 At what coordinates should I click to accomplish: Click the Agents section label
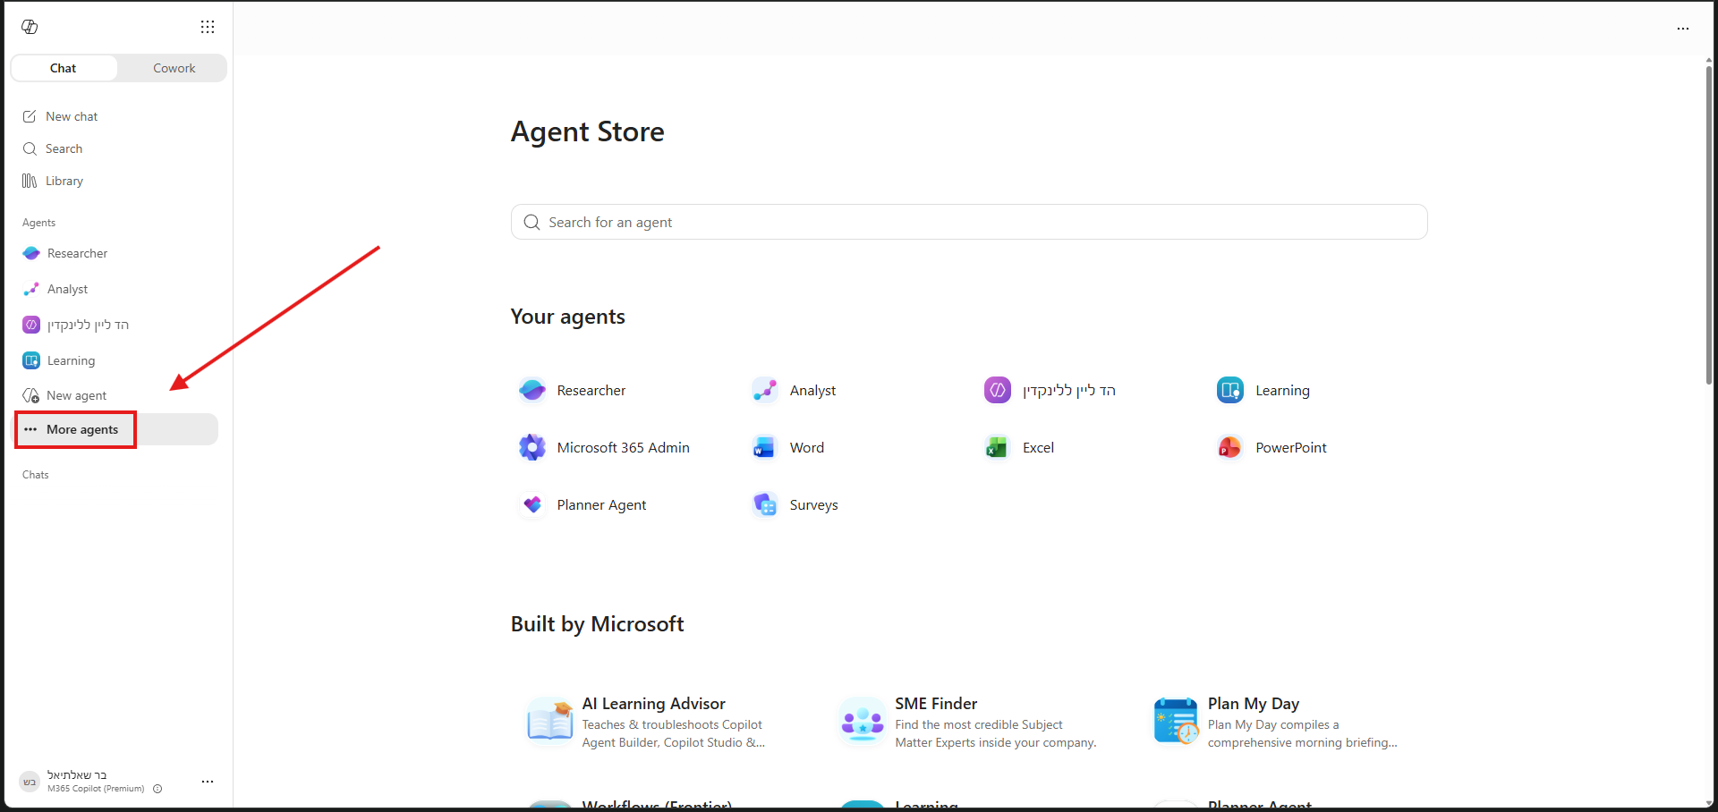pos(38,223)
